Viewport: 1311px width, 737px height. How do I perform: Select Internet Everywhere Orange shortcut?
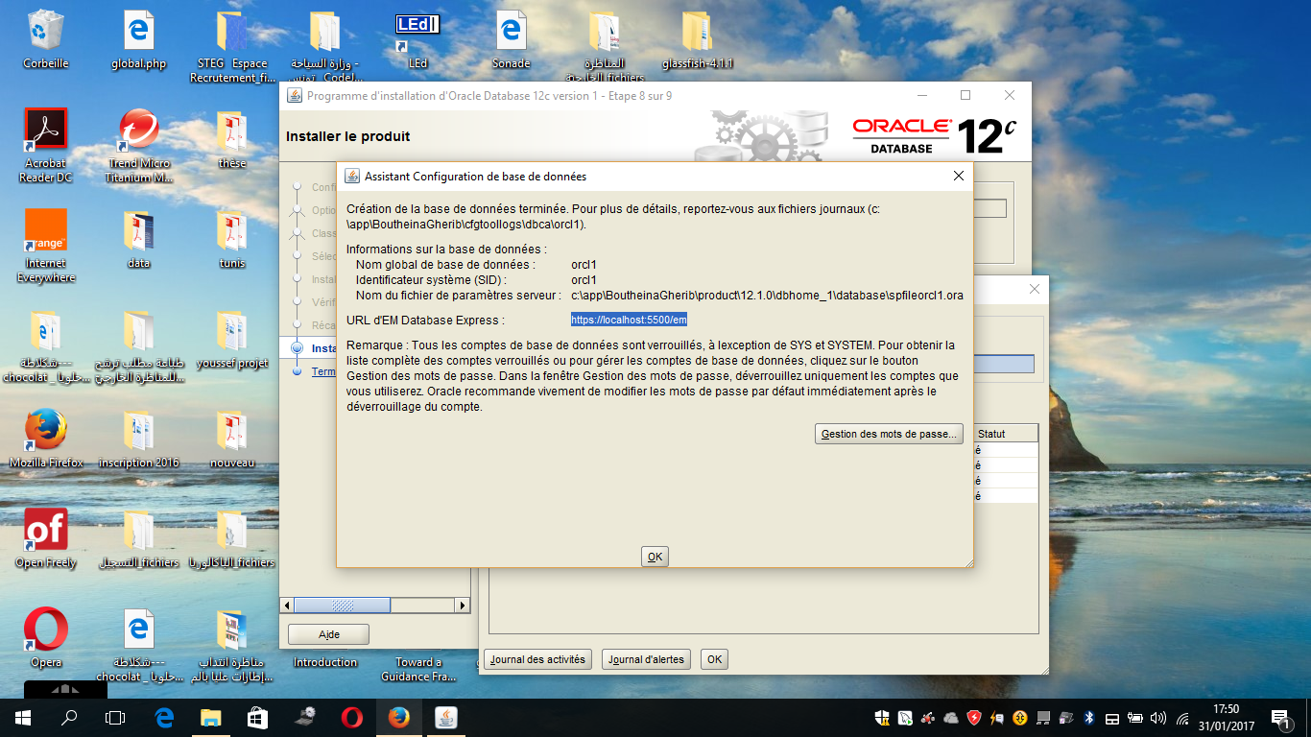(46, 246)
